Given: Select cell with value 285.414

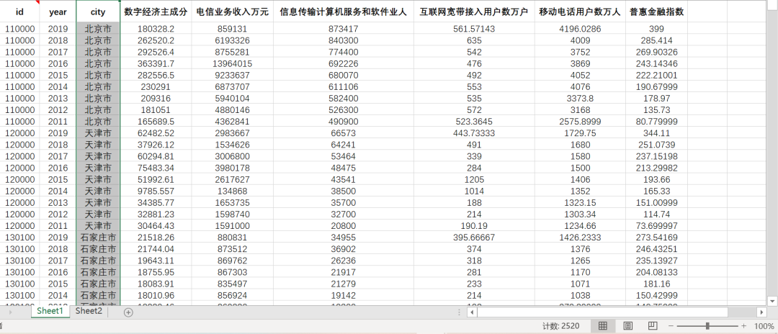Looking at the screenshot, I should (x=656, y=40).
